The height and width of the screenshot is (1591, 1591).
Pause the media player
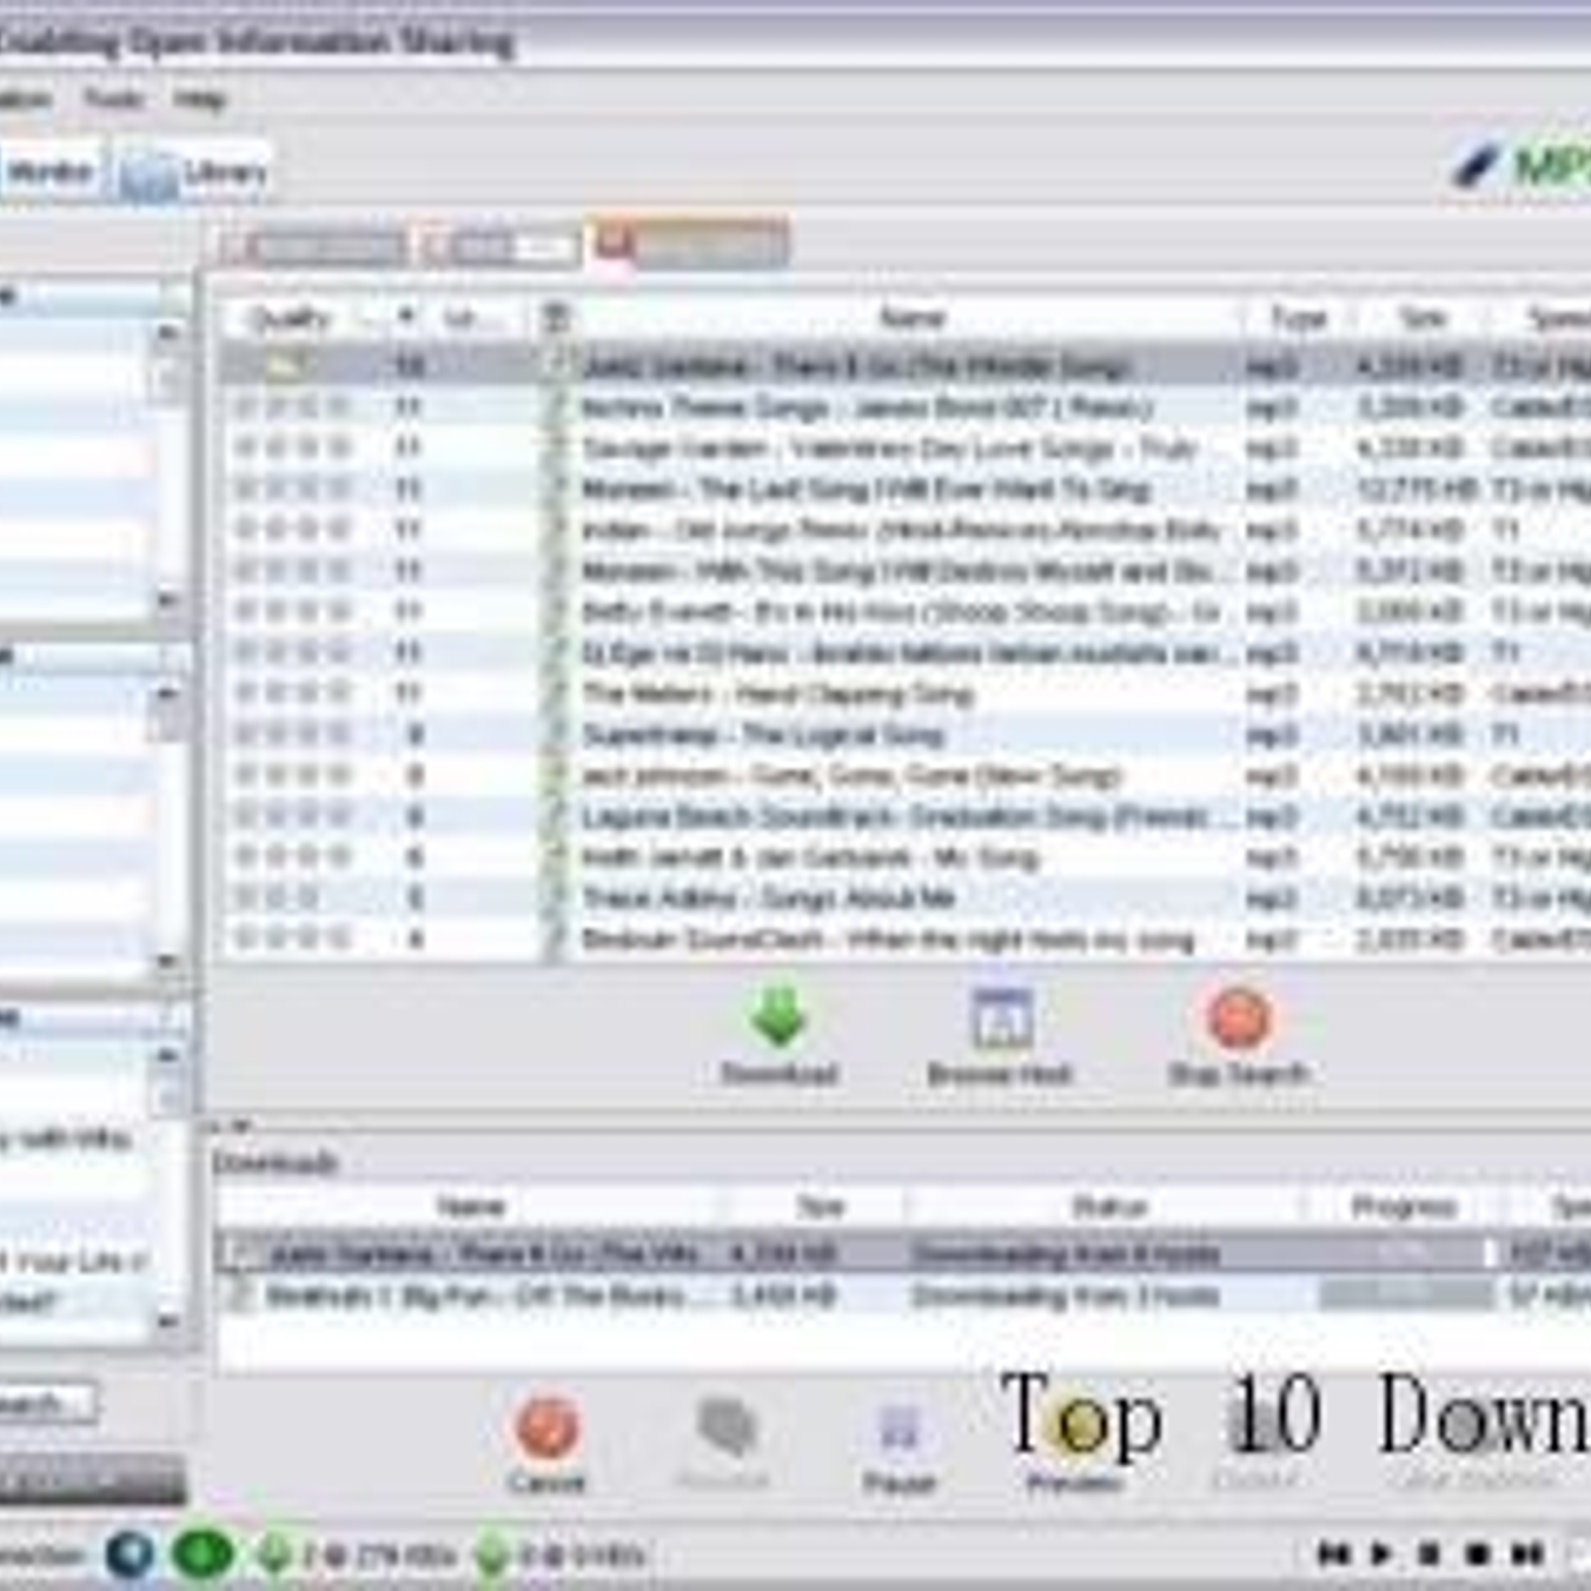(x=1429, y=1553)
